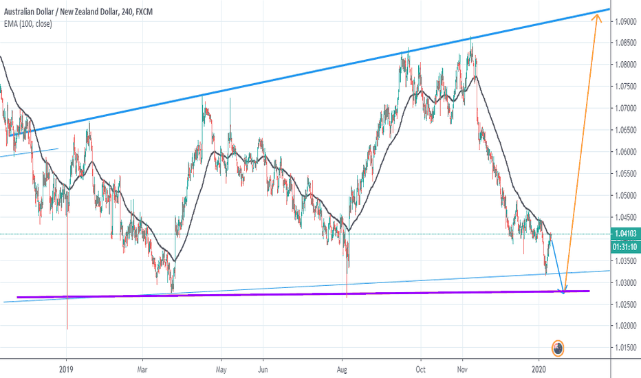Click the Oct label on time axis
The height and width of the screenshot is (378, 641).
tap(421, 368)
